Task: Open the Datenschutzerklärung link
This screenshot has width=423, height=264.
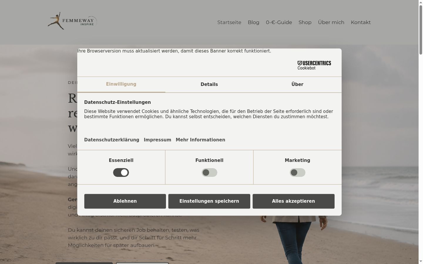Action: click(x=112, y=140)
